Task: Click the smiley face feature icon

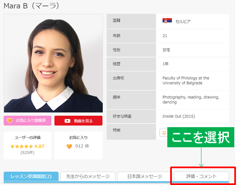Action: pos(164,133)
